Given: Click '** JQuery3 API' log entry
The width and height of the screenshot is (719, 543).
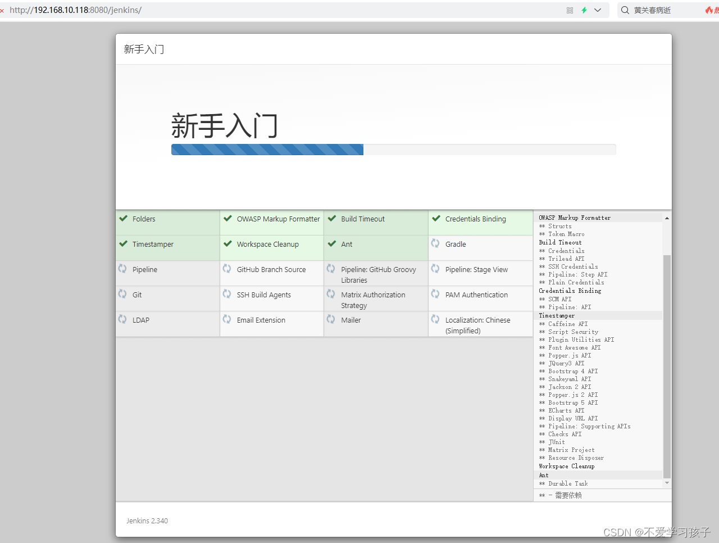Looking at the screenshot, I should point(562,363).
